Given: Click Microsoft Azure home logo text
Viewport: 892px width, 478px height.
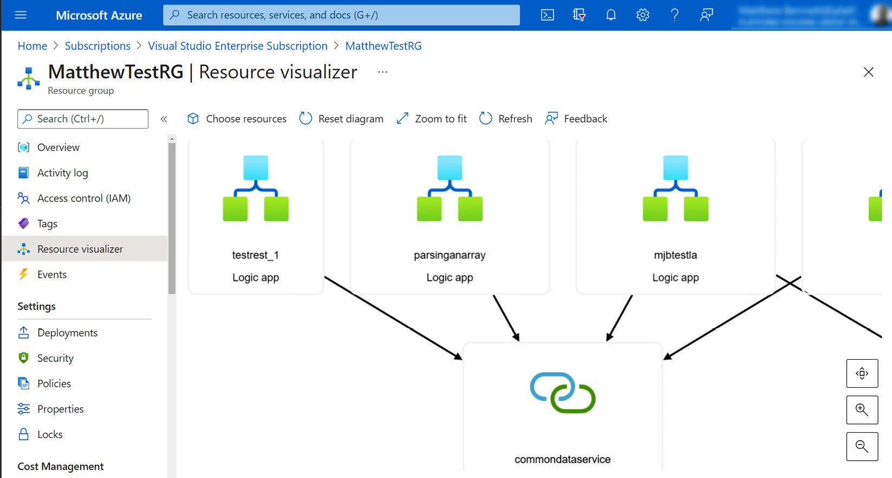Looking at the screenshot, I should tap(99, 15).
